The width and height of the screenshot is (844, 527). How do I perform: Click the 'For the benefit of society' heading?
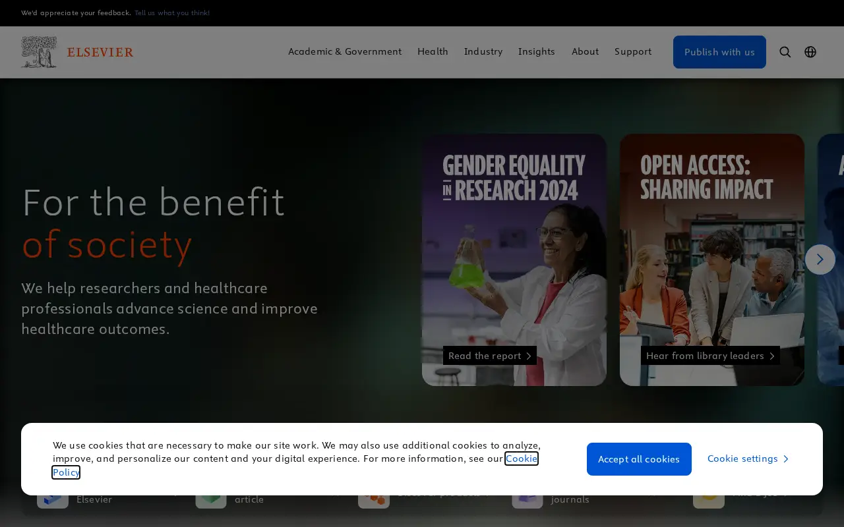coord(154,223)
